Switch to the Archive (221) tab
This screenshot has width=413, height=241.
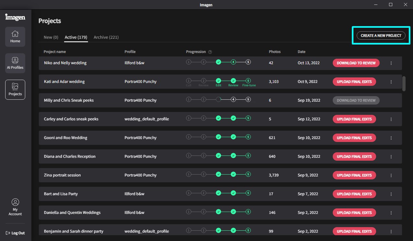coord(106,37)
